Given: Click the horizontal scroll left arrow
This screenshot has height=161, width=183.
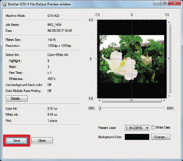Looking at the screenshot, I should (100, 100).
